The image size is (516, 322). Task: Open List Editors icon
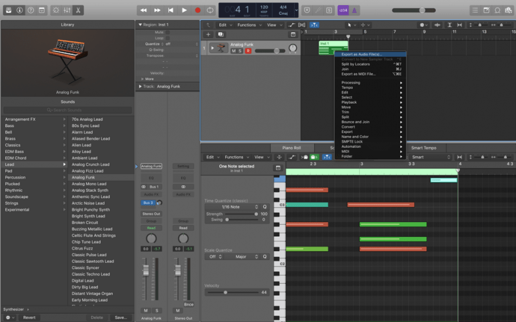coord(475,10)
